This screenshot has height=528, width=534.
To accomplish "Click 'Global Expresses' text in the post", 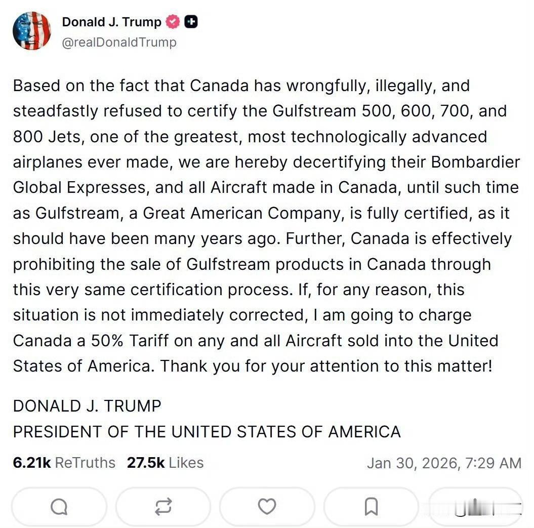I will pos(81,187).
